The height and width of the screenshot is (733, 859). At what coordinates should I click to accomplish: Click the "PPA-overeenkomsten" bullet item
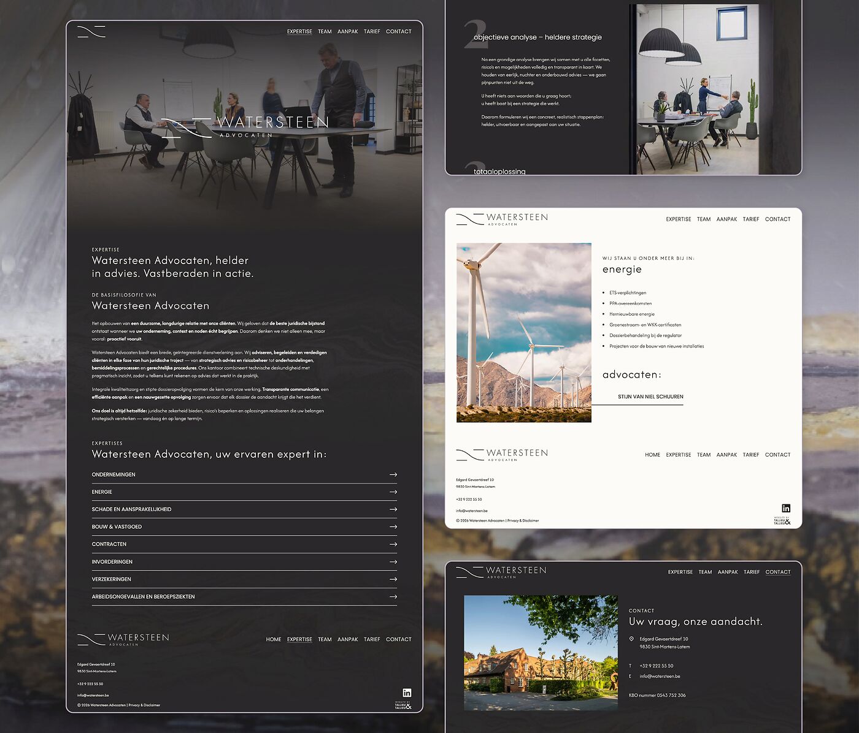pyautogui.click(x=631, y=303)
